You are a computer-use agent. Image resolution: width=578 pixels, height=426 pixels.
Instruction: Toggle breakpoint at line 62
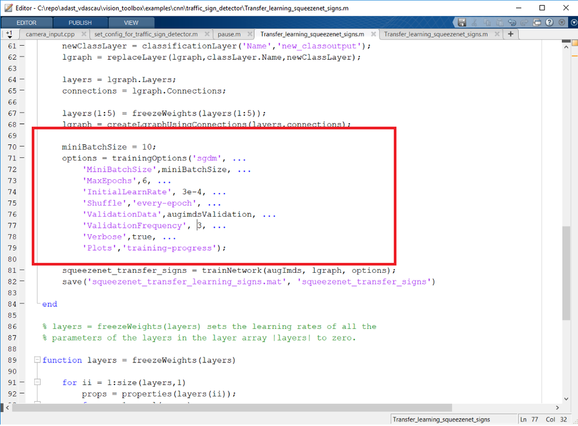pos(22,57)
